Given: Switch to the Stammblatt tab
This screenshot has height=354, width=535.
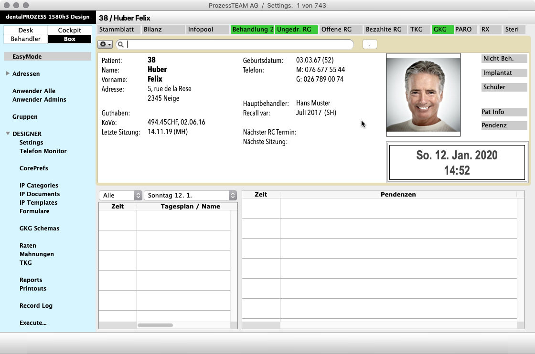Looking at the screenshot, I should click(117, 29).
